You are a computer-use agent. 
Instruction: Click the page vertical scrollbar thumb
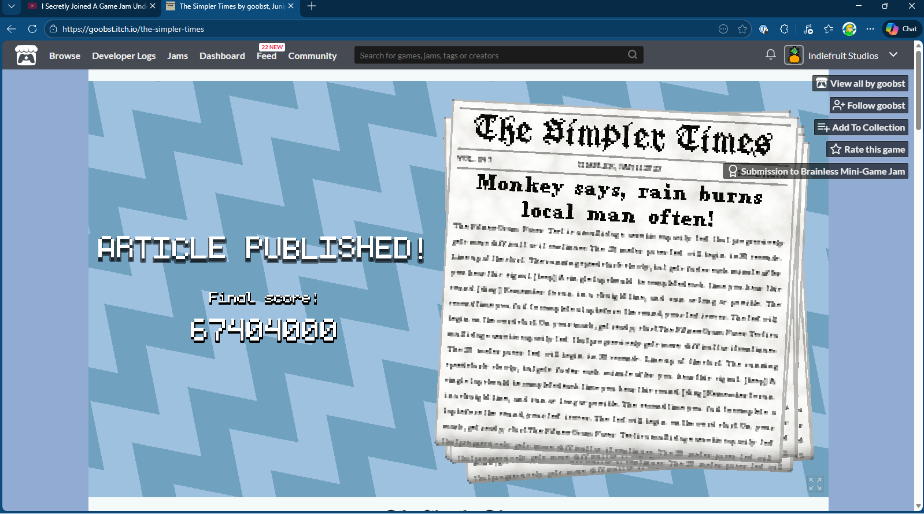(x=918, y=90)
